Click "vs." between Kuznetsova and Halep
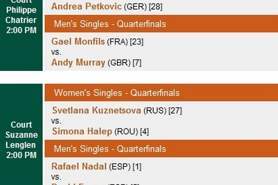Screen dimensions: 278x185 pyautogui.click(x=56, y=121)
